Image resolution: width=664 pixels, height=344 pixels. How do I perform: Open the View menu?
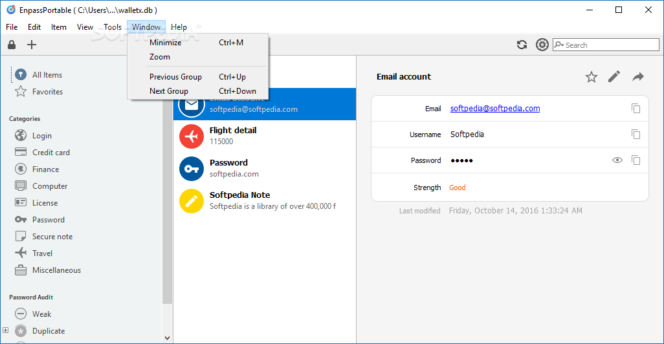coord(85,27)
